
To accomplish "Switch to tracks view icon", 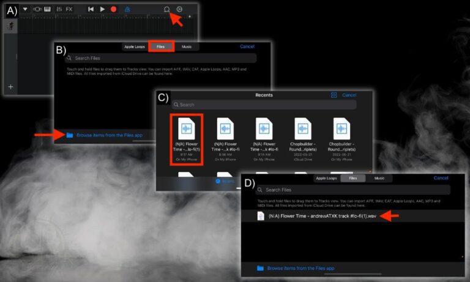I will pos(37,9).
